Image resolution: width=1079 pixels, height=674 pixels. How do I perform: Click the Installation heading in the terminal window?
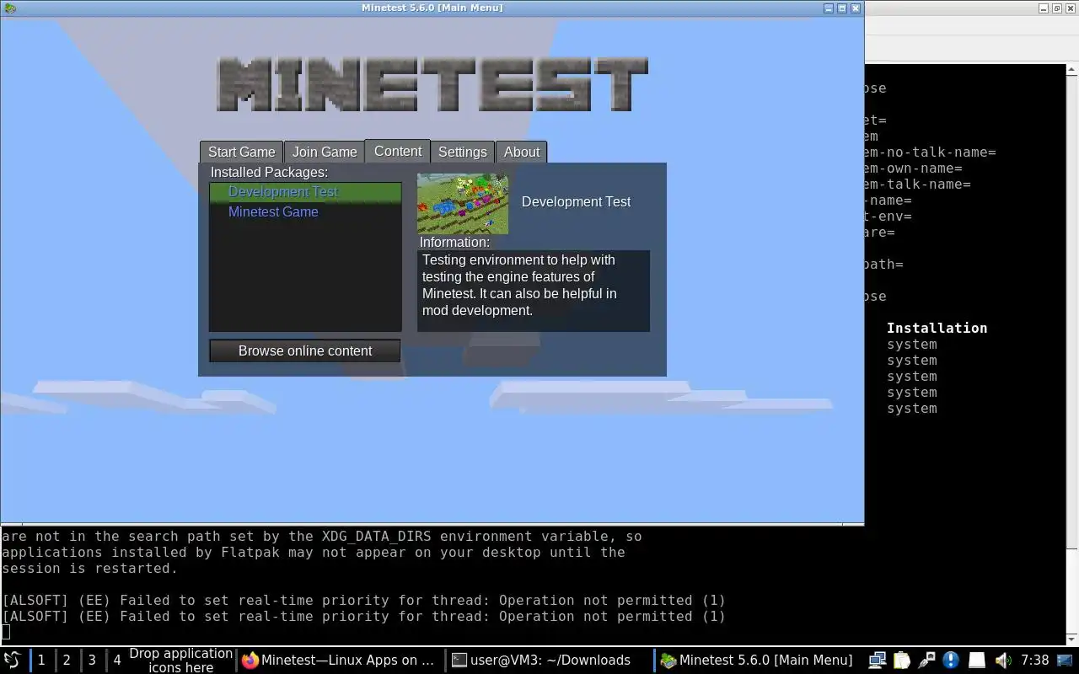937,328
